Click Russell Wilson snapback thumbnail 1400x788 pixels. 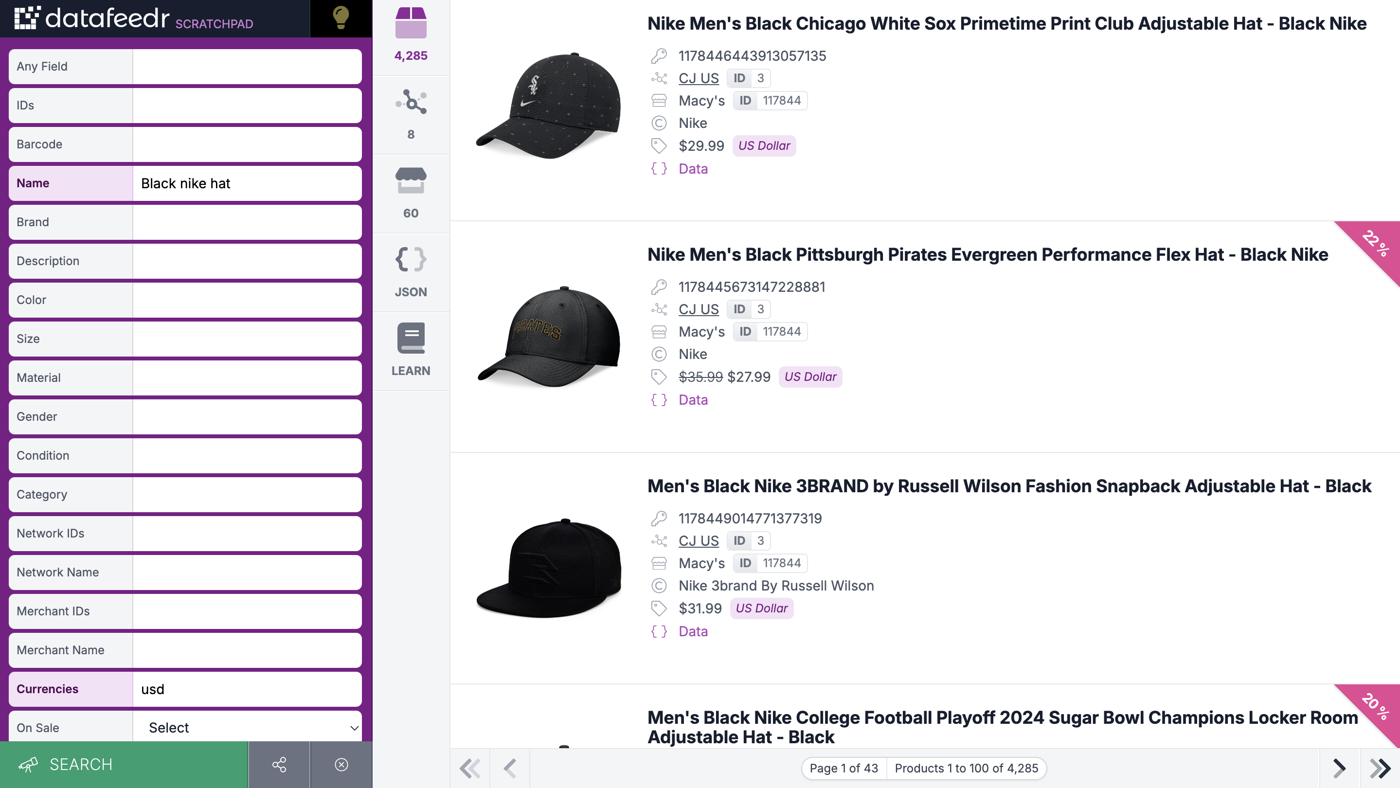pyautogui.click(x=548, y=569)
